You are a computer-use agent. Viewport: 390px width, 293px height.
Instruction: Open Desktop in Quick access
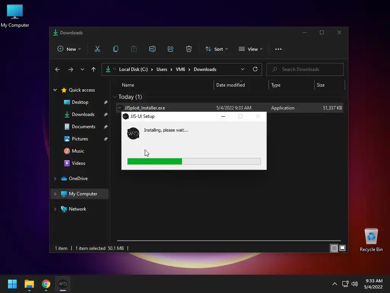tap(80, 102)
